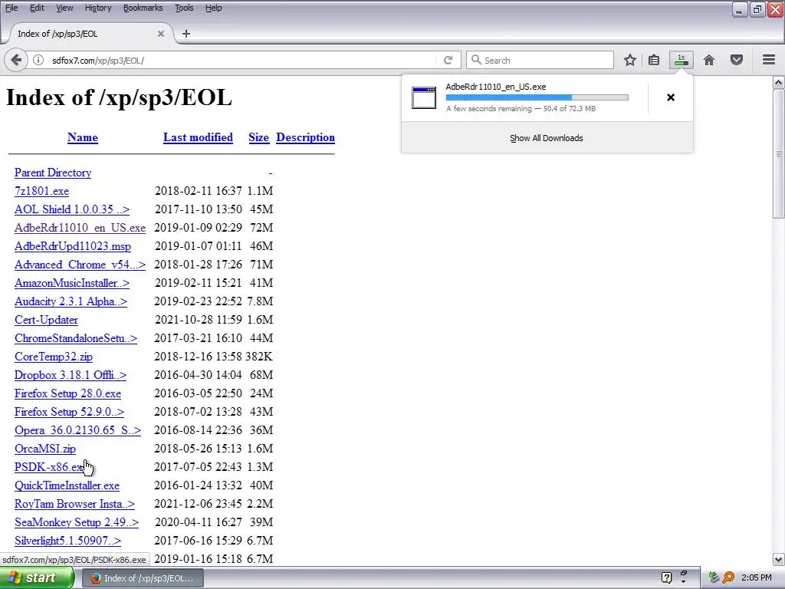Viewport: 785px width, 589px height.
Task: Click the ChromeStandaloneSetu.. link
Action: click(76, 338)
